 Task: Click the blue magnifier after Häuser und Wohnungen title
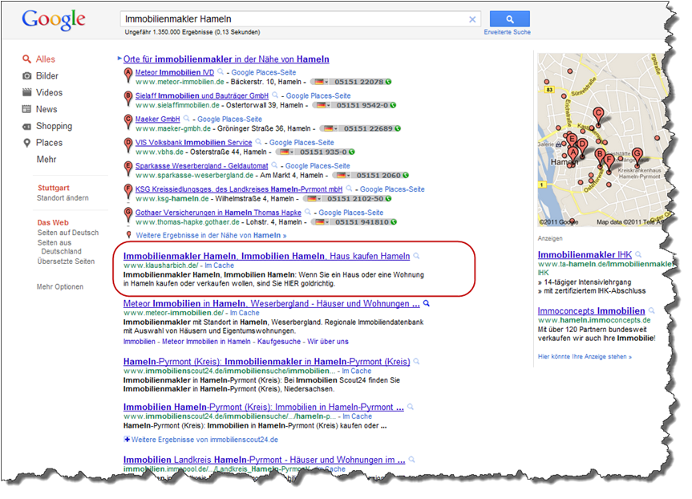coord(427,303)
